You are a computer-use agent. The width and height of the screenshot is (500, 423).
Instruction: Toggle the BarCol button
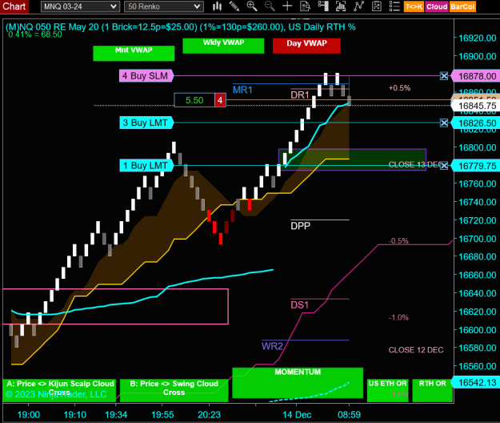462,6
